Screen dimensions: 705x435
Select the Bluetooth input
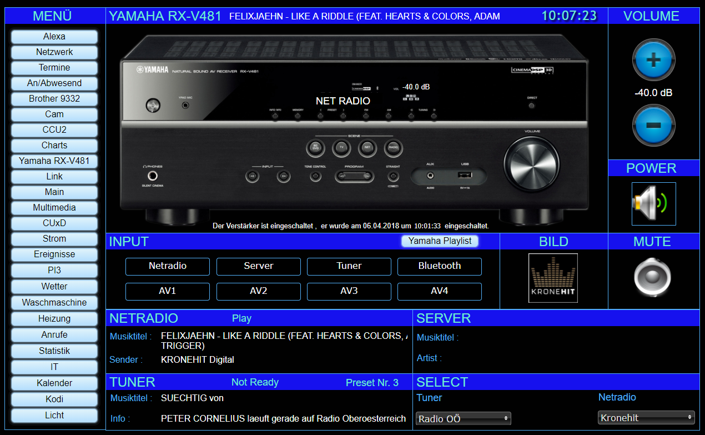click(440, 266)
